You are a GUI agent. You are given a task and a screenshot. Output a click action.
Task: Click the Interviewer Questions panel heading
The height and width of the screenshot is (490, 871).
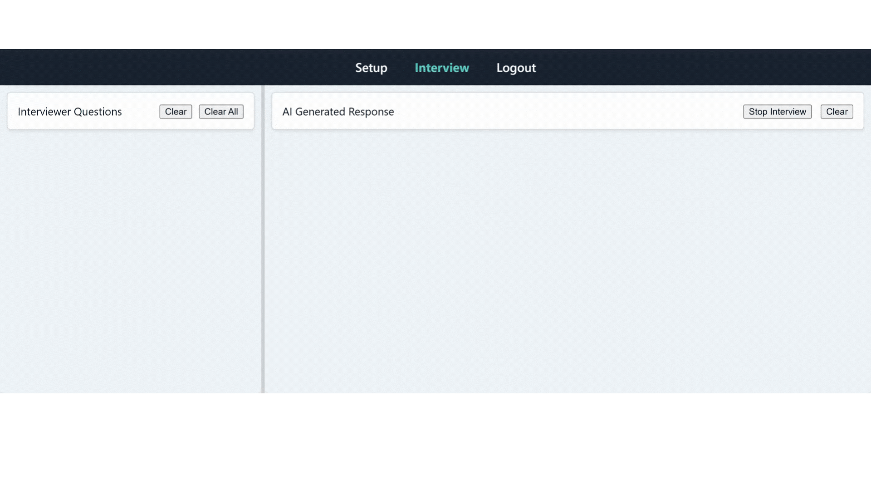click(69, 112)
